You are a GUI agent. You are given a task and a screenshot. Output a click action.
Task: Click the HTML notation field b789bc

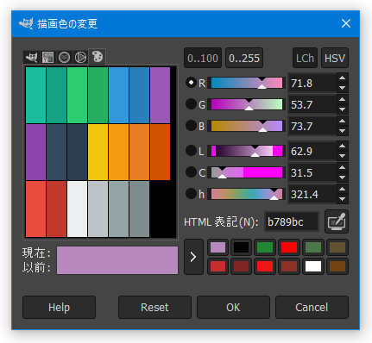click(292, 221)
